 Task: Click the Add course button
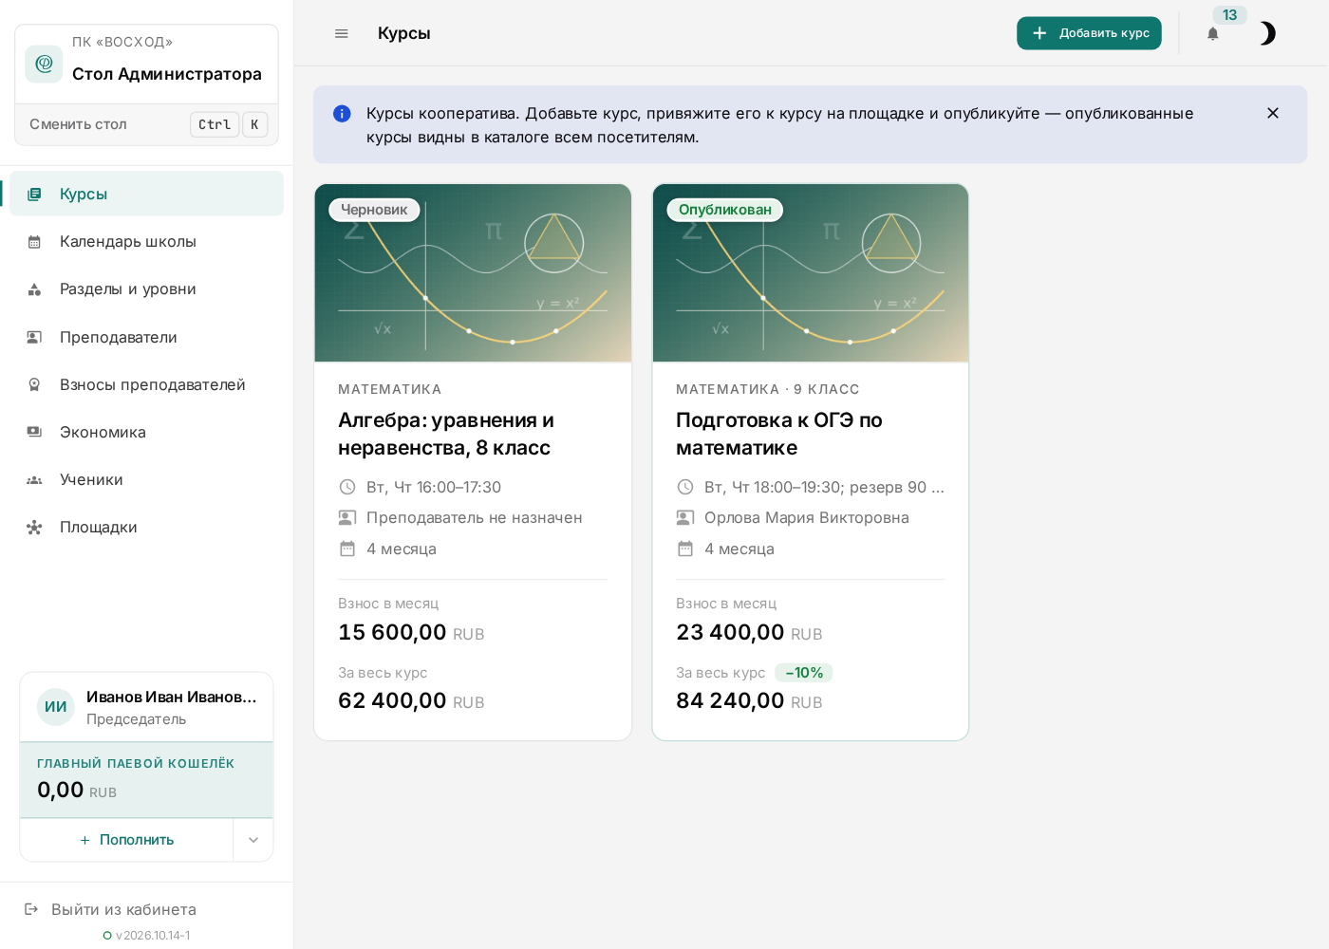pos(1089,33)
